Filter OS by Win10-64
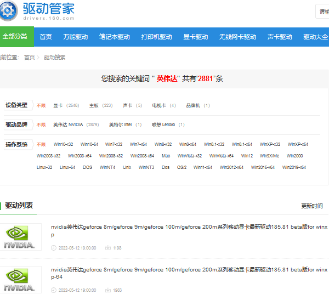Screen dimensions: 329x300 click(x=89, y=144)
